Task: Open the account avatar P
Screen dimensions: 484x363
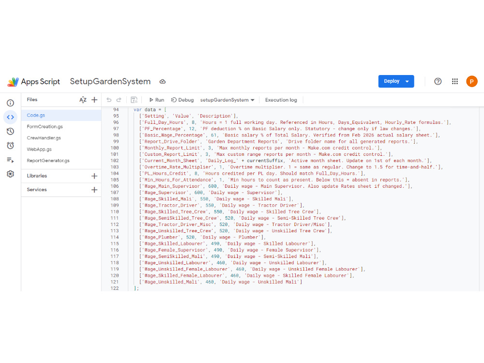Action: [471, 81]
